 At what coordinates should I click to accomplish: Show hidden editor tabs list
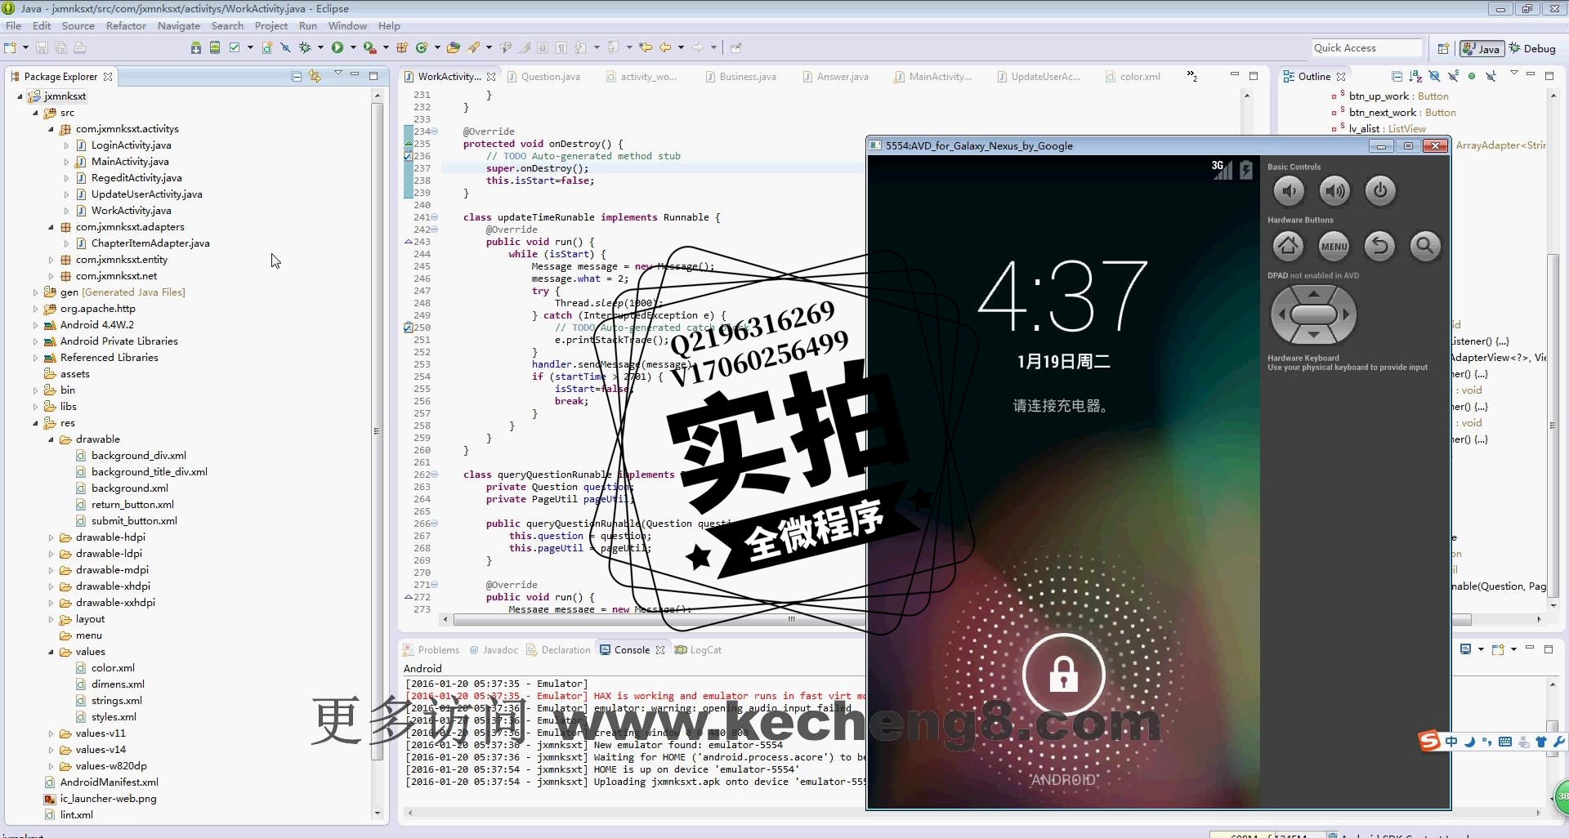(1192, 76)
